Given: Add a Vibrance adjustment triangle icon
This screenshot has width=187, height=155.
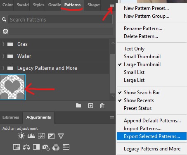Looking at the screenshot, I should click(61, 136).
